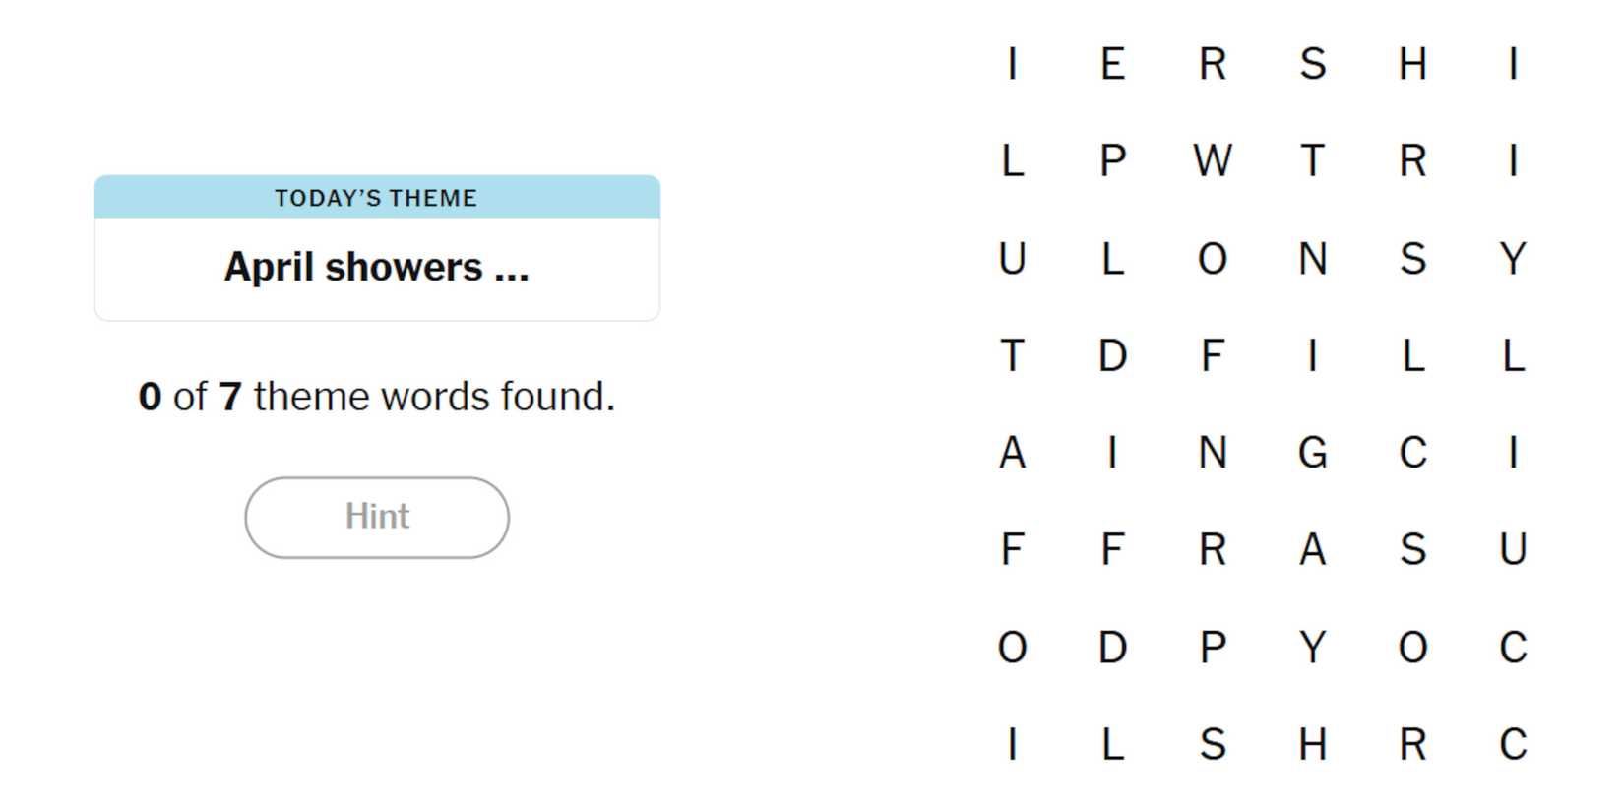This screenshot has height=812, width=1624.
Task: Click the Hint button
Action: (x=377, y=518)
